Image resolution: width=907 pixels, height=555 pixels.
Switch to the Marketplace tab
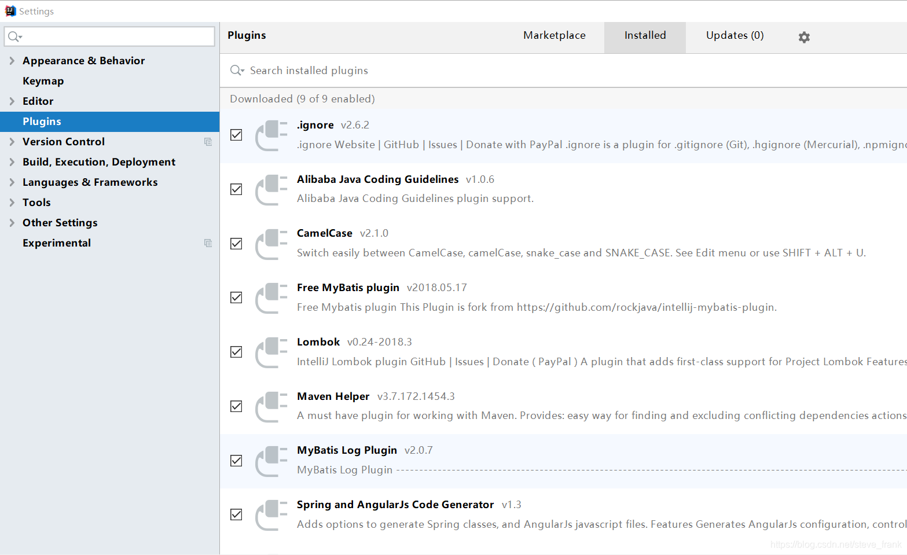[x=555, y=35]
